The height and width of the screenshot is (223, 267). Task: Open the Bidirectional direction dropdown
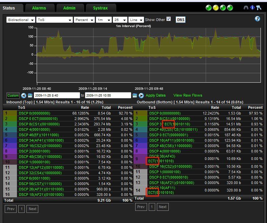point(21,20)
